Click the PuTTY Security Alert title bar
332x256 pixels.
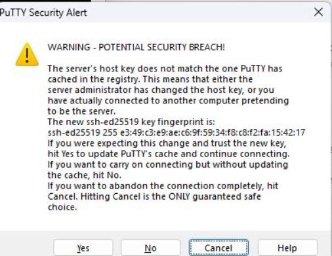(x=153, y=12)
